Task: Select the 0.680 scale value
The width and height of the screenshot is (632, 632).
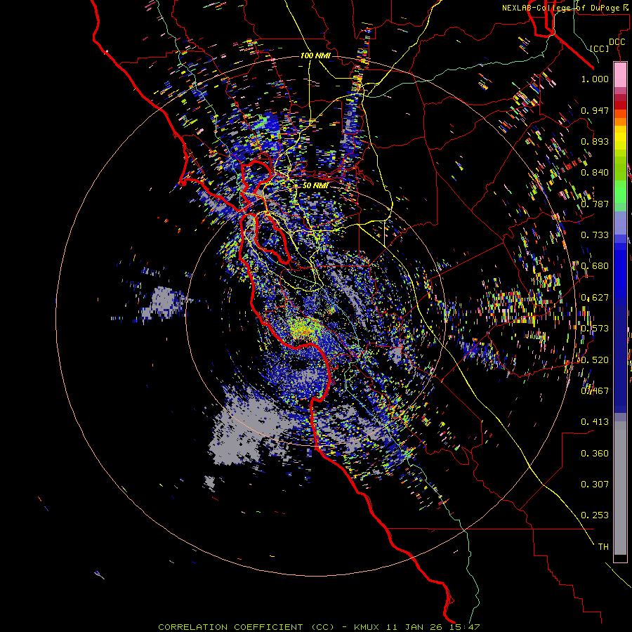Action: pos(595,266)
